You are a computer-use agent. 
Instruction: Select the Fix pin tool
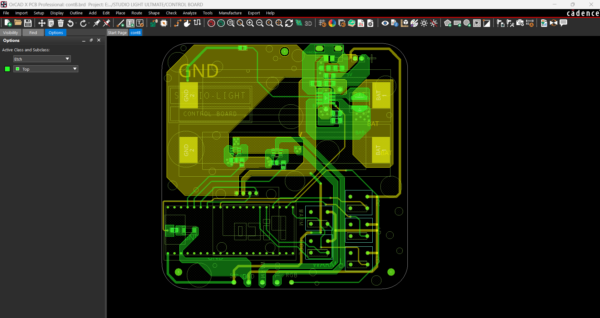97,23
